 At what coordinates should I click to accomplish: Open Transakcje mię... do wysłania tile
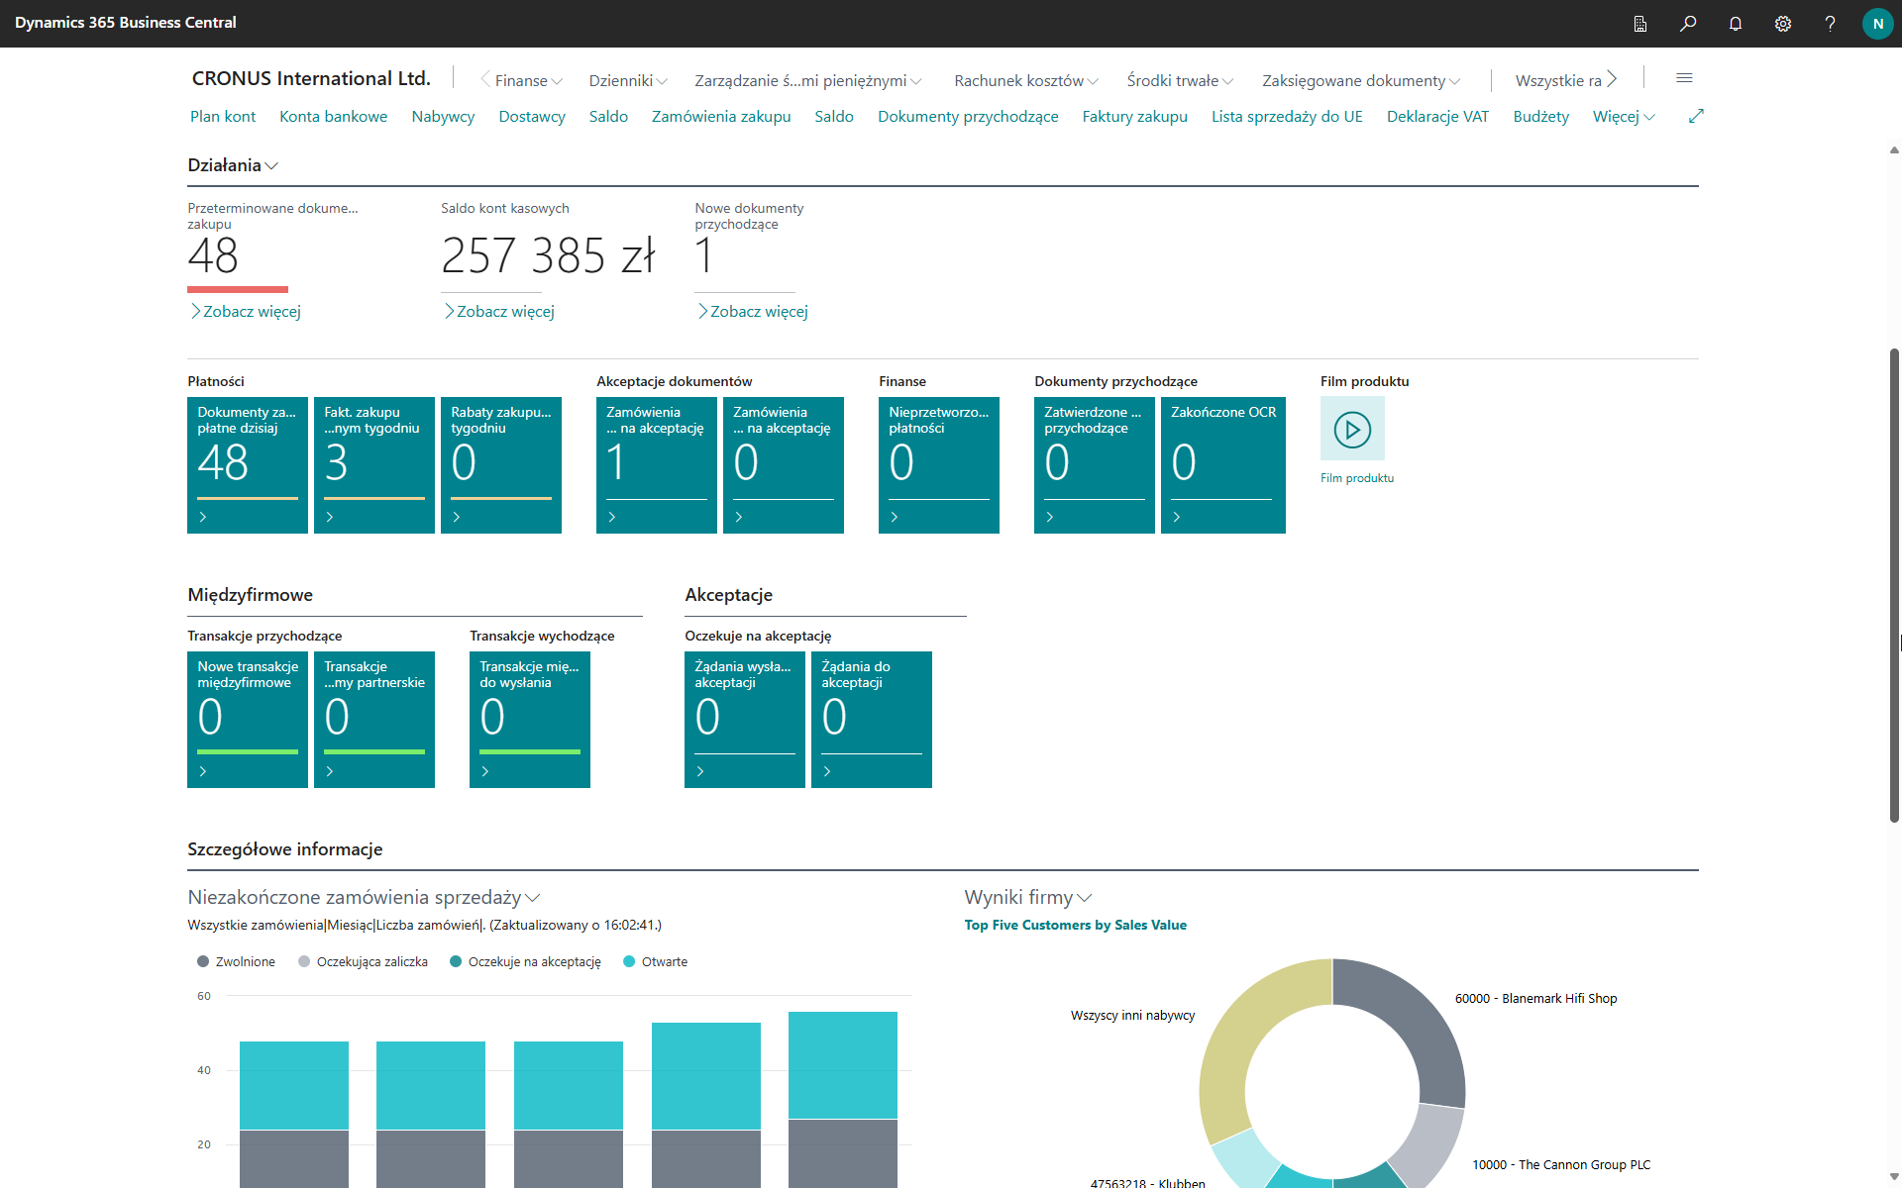coord(530,720)
